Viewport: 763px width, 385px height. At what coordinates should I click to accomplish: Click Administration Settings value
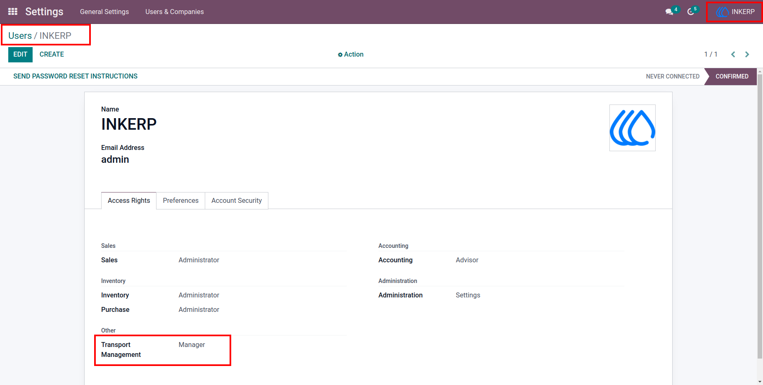tap(468, 295)
